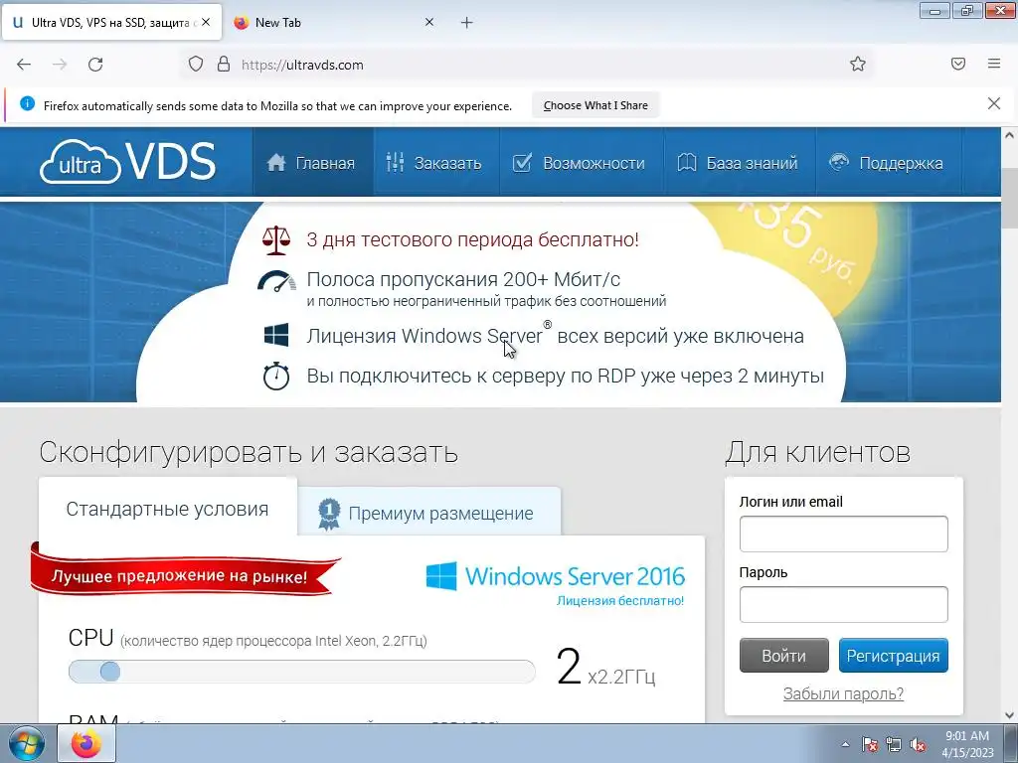
Task: Reload the current page
Action: point(95,65)
